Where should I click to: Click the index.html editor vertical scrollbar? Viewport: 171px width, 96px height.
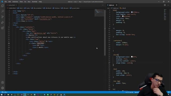point(105,33)
